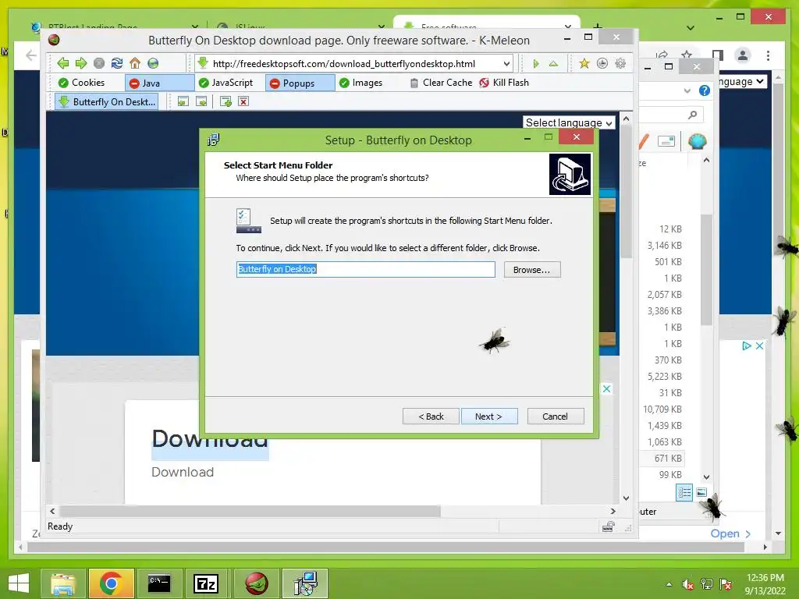Click the globe search icon in K-Meleon toolbar
Image resolution: width=799 pixels, height=599 pixels.
153,63
